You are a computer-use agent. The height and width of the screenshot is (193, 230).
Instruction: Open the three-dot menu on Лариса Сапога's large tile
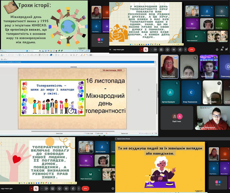pyautogui.click(x=175, y=58)
